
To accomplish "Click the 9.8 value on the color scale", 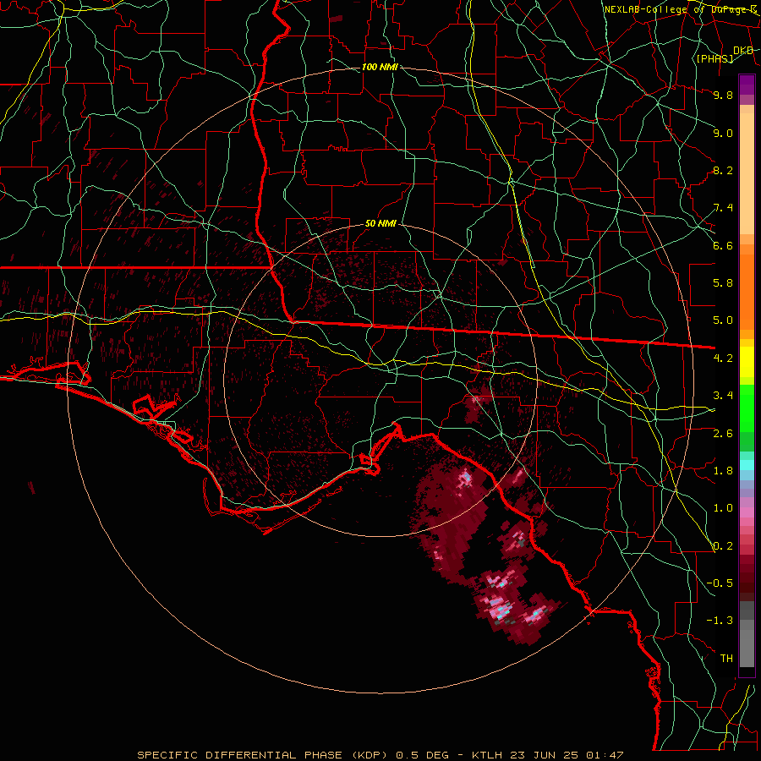I will point(723,95).
